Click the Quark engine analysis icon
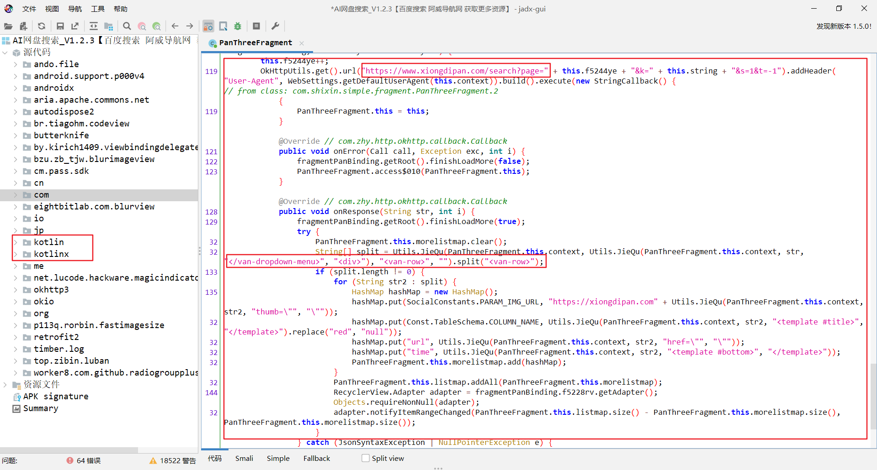 pyautogui.click(x=223, y=26)
